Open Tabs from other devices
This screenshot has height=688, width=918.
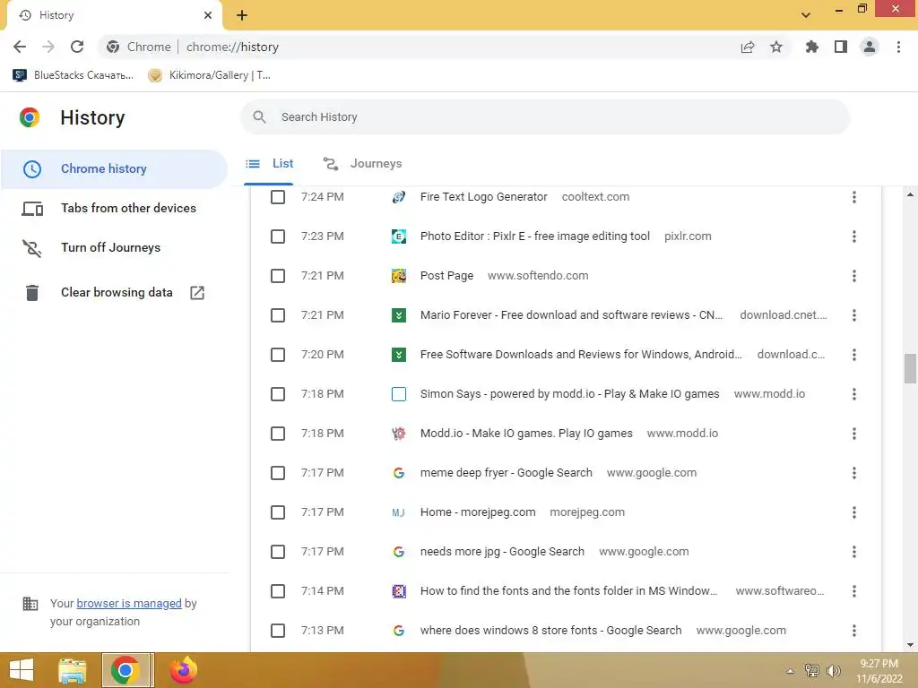(x=114, y=208)
